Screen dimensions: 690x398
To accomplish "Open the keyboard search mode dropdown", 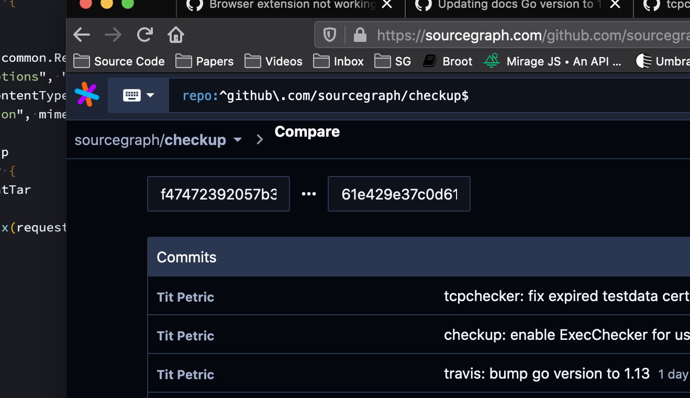I will 138,95.
